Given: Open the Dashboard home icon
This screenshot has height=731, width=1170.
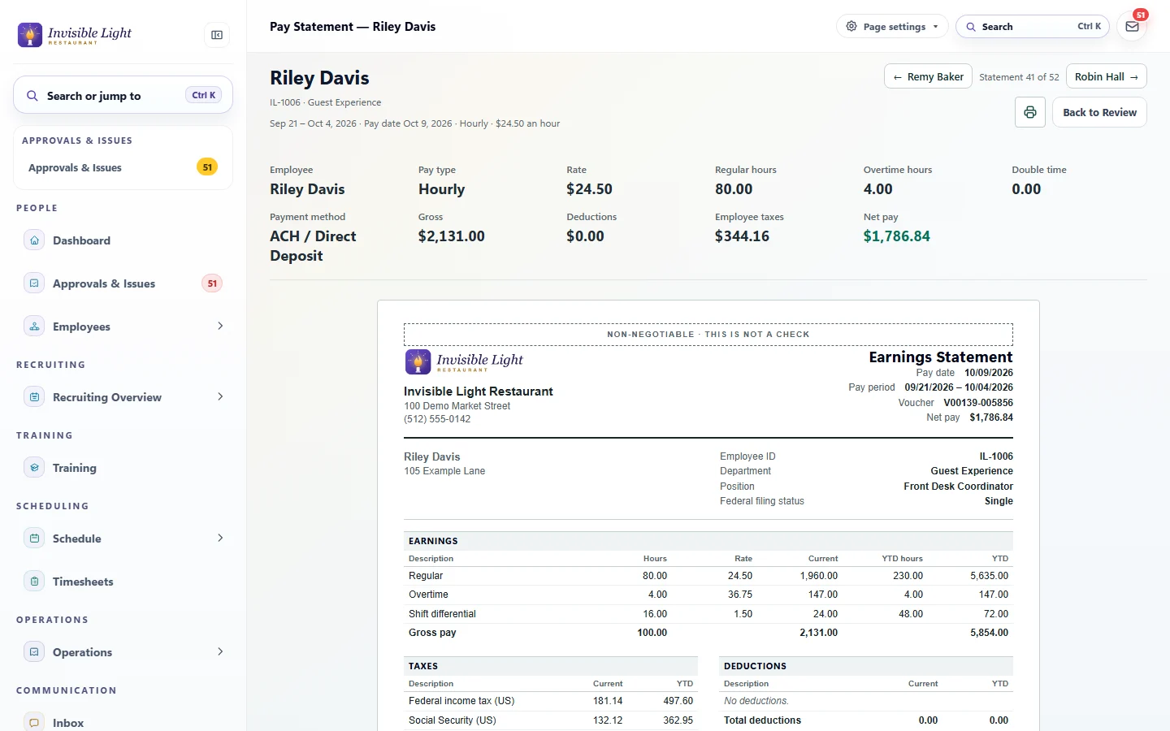Looking at the screenshot, I should pyautogui.click(x=34, y=240).
